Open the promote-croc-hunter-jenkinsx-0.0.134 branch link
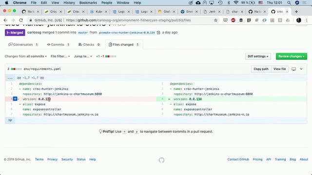The image size is (312, 175). pyautogui.click(x=127, y=33)
